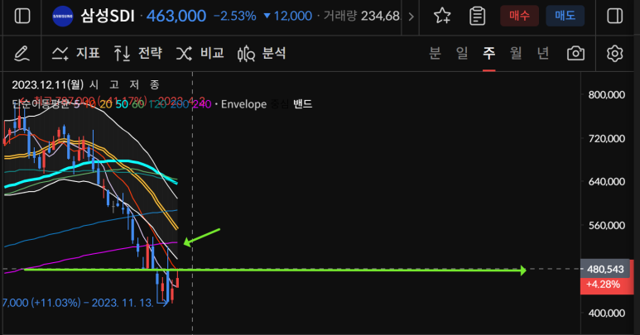Click the -2.53% change value

pos(235,16)
